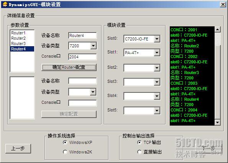
Task: Open the Slot0 dropdown showing C7200-IO-FE
Action: click(x=157, y=39)
